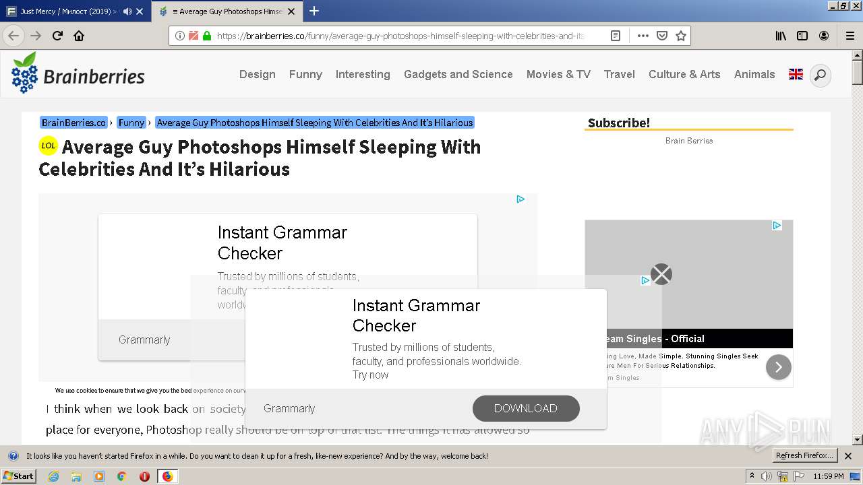Bookmark this page with the star
Image resolution: width=863 pixels, height=485 pixels.
point(681,36)
